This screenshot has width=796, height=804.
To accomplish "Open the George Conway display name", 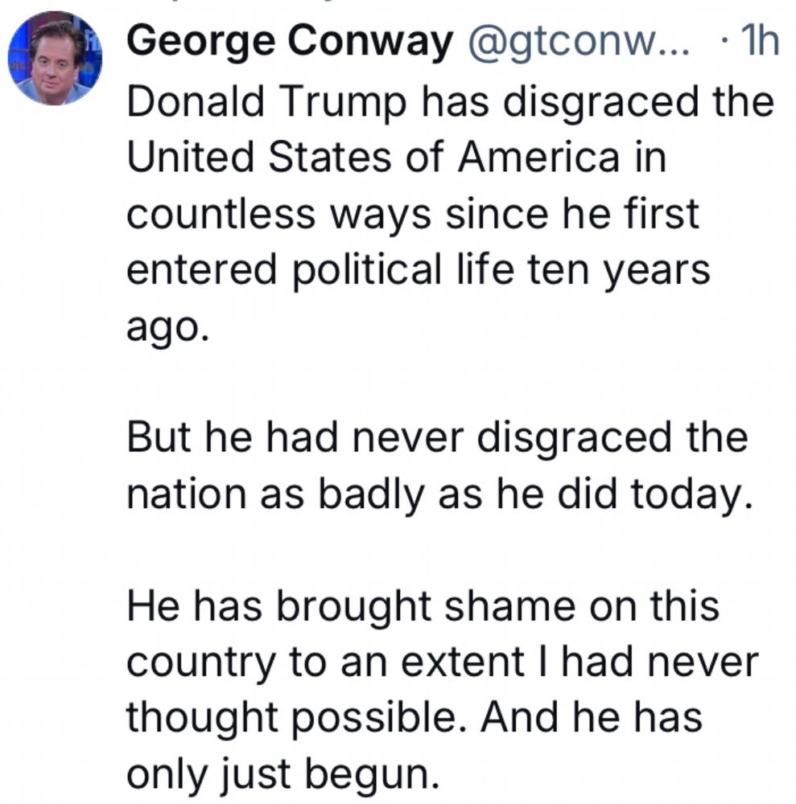I will tap(288, 41).
